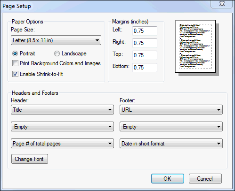Expand the middle header -Empty- dropdown
The height and width of the screenshot is (191, 235).
pos(62,127)
